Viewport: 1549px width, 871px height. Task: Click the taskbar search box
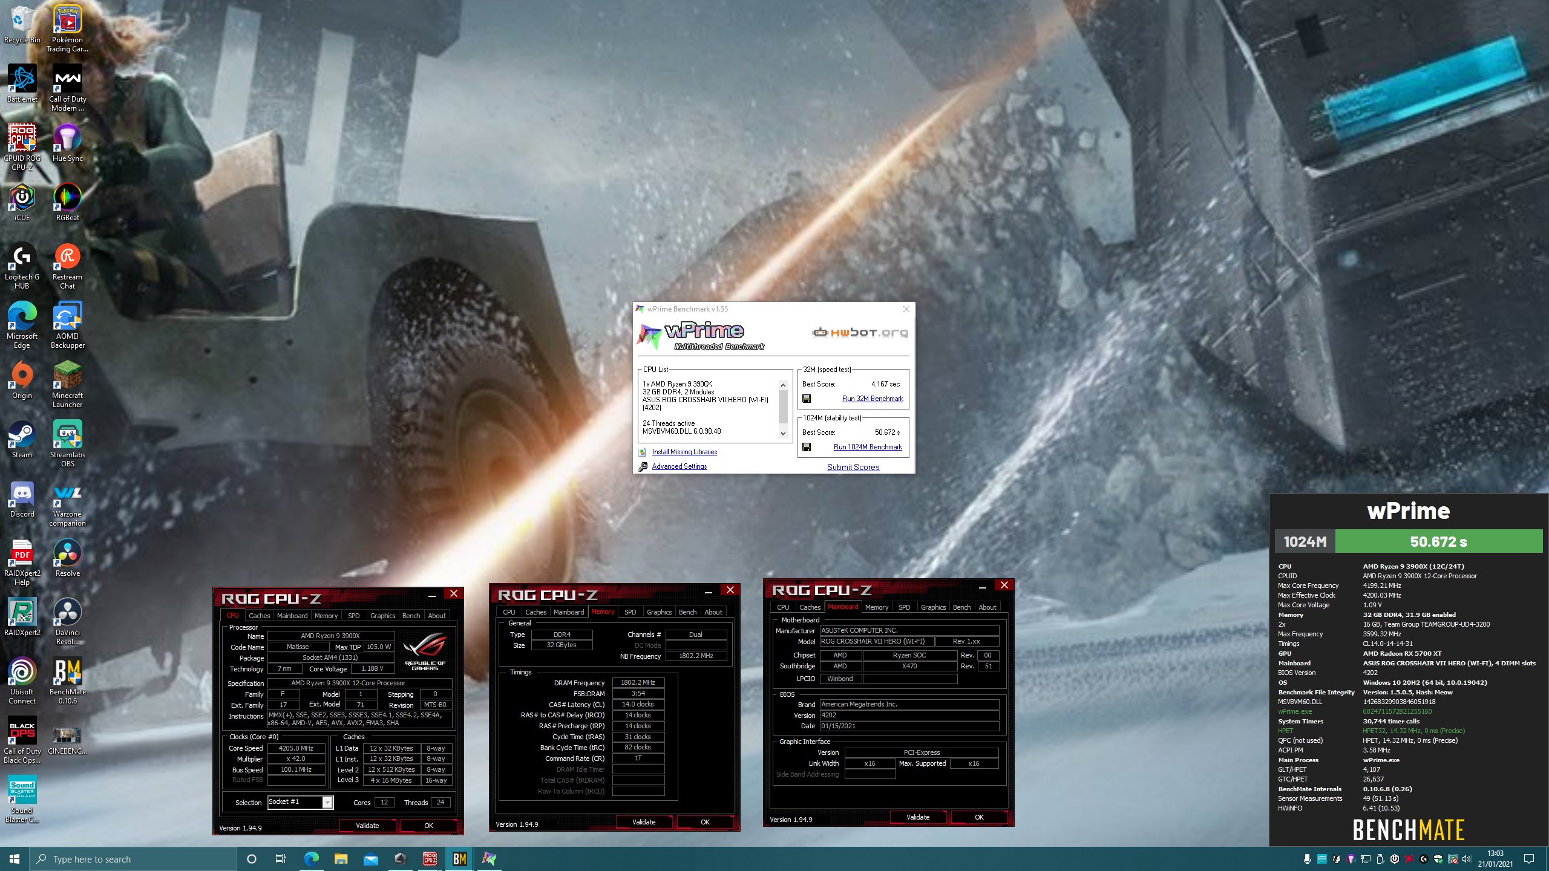(x=132, y=859)
